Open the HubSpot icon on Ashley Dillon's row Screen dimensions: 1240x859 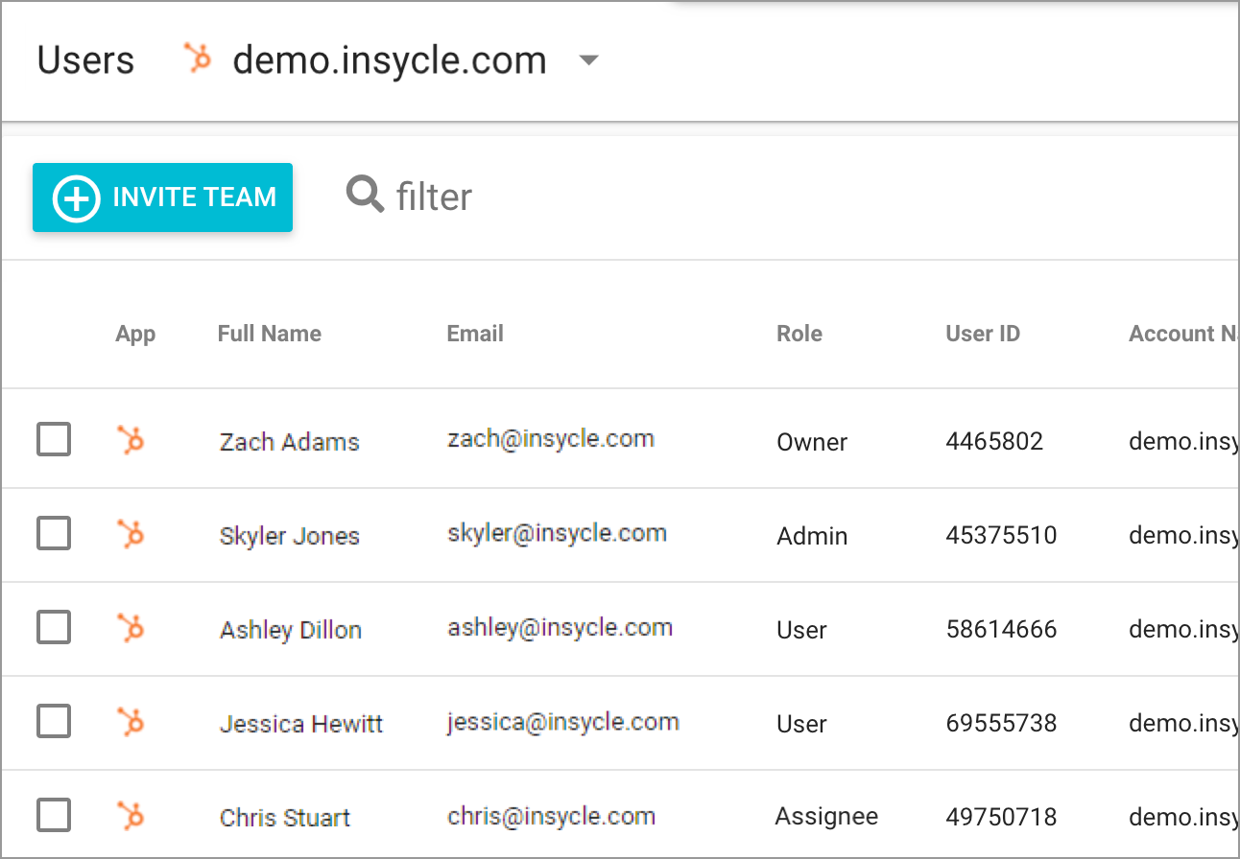click(131, 627)
